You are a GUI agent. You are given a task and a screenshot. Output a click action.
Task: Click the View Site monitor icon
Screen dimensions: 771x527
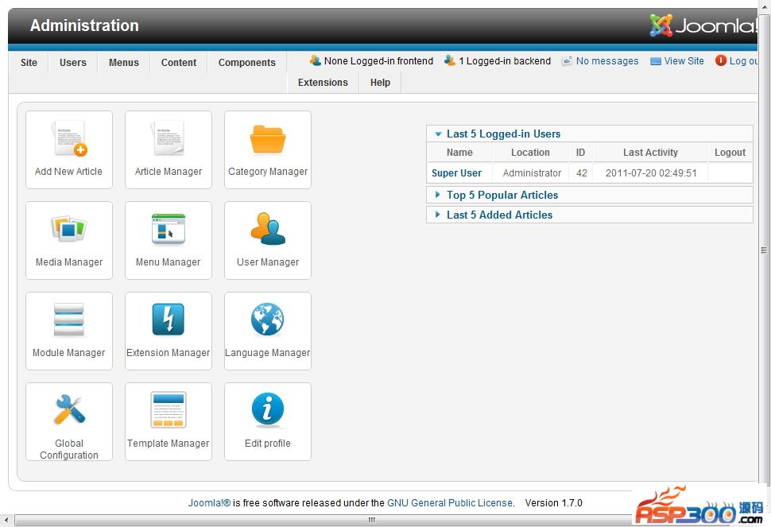pyautogui.click(x=656, y=61)
